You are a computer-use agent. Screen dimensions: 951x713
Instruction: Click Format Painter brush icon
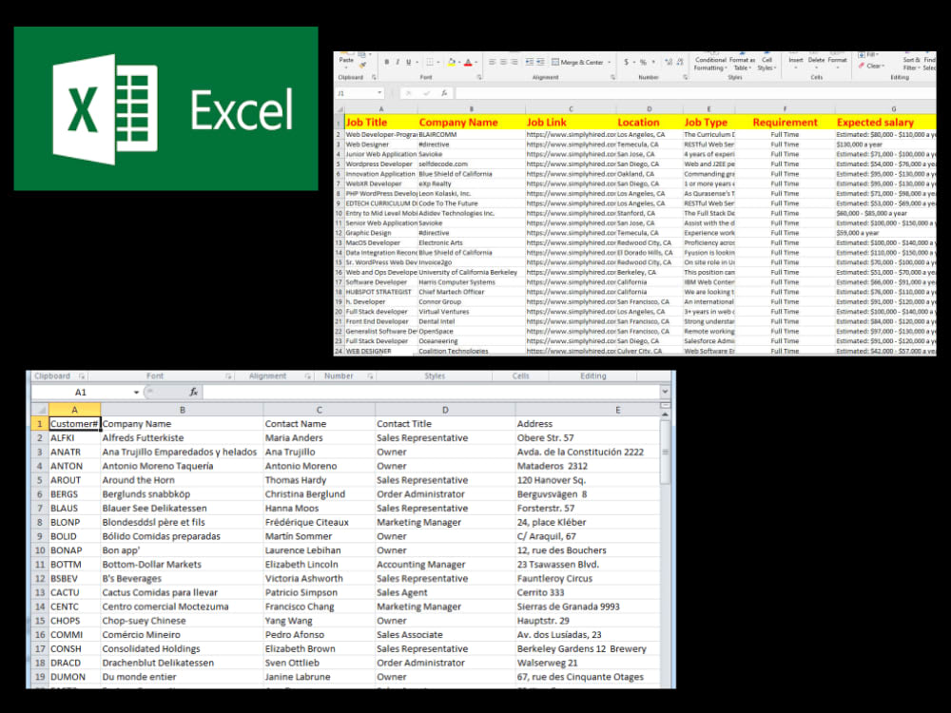point(362,65)
